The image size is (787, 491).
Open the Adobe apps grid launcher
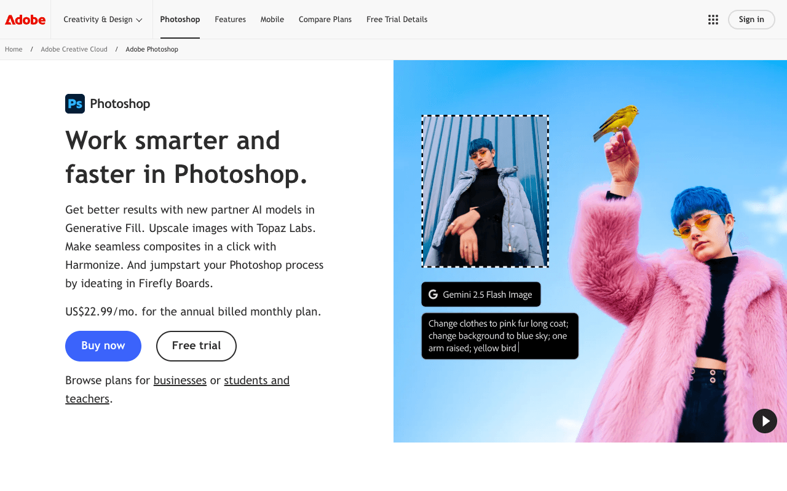(x=713, y=19)
